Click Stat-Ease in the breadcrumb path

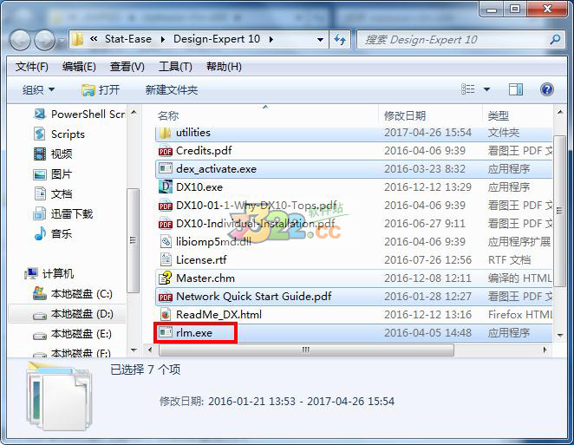tap(127, 39)
